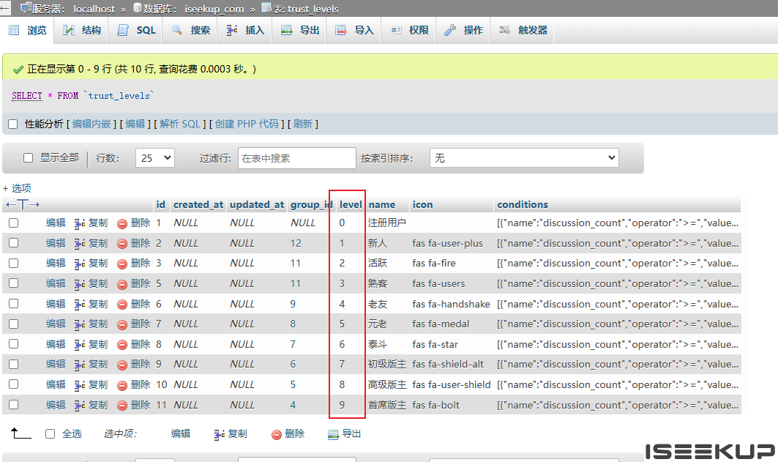Go to the 搜索 (Search) tab
778x462 pixels.
191,30
